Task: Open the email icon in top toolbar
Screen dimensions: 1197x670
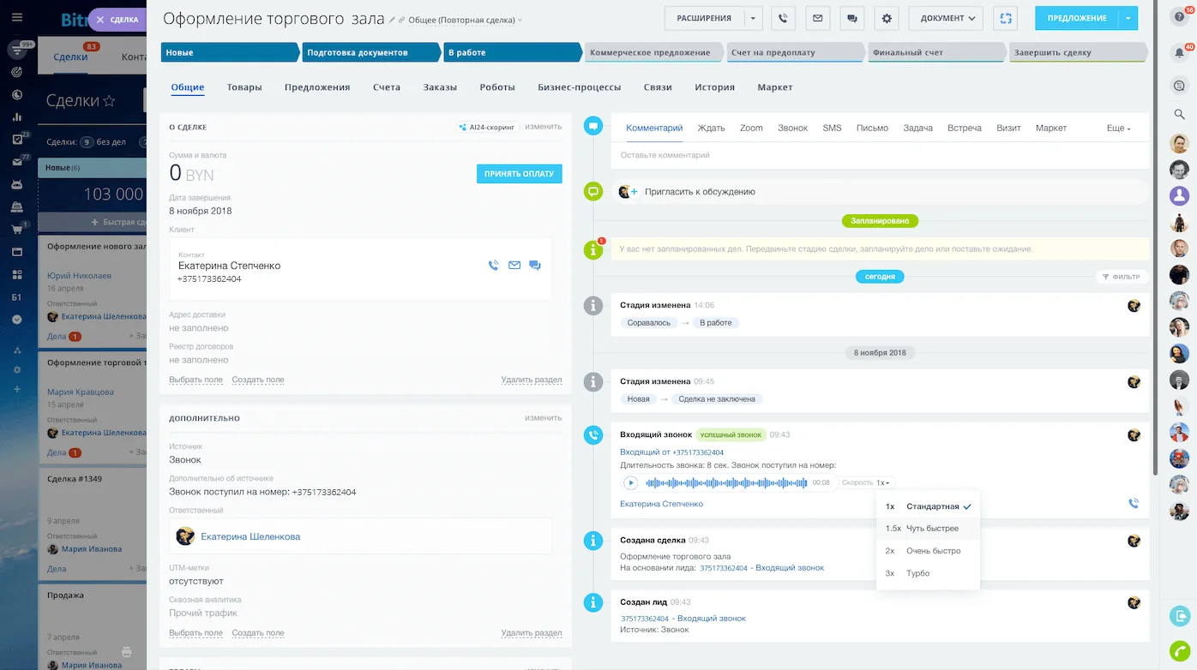Action: pos(817,18)
